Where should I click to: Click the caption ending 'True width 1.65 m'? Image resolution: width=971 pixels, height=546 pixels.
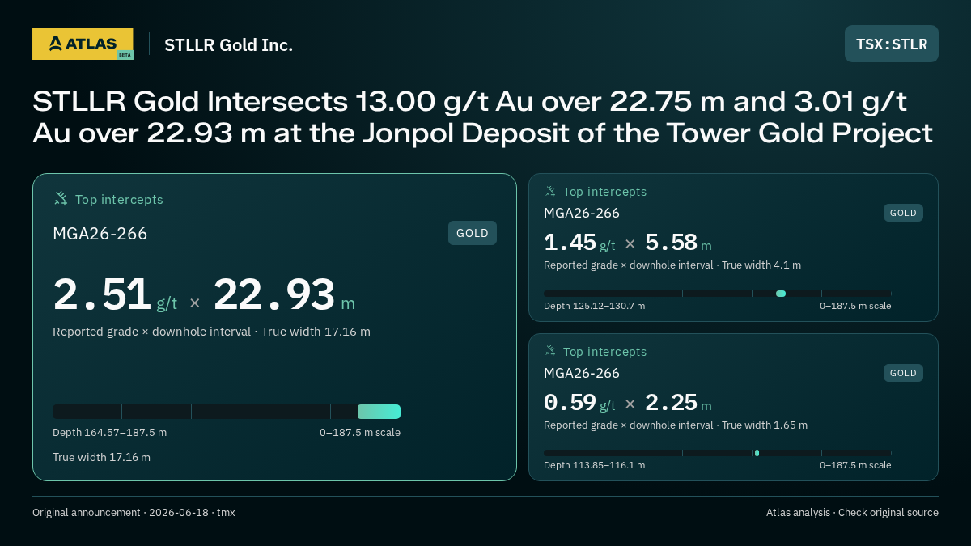point(676,425)
